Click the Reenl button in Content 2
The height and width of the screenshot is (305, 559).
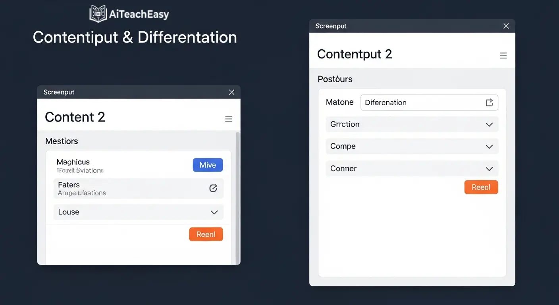pyautogui.click(x=206, y=234)
